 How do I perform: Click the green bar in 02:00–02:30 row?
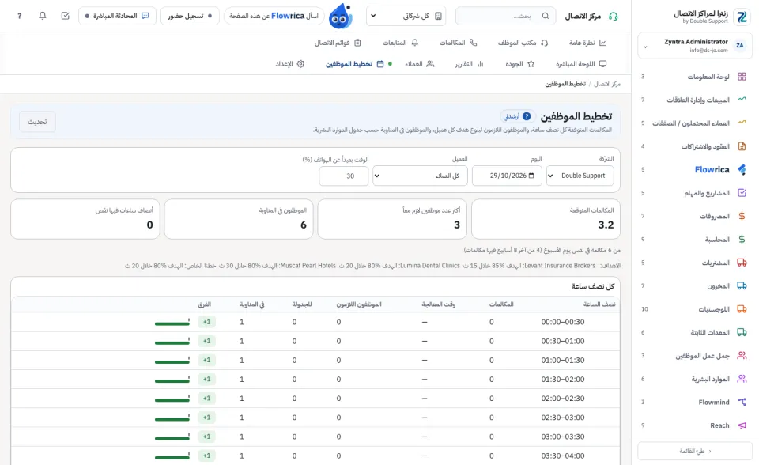tap(172, 399)
